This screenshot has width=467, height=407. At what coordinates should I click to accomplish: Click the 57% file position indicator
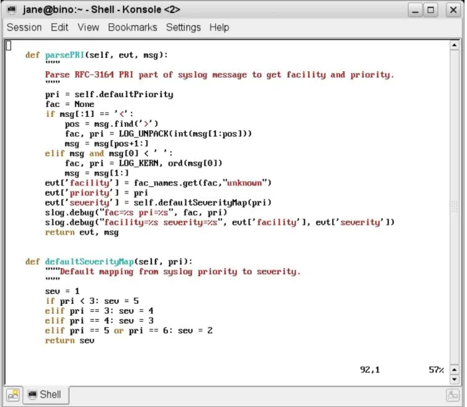tap(437, 370)
